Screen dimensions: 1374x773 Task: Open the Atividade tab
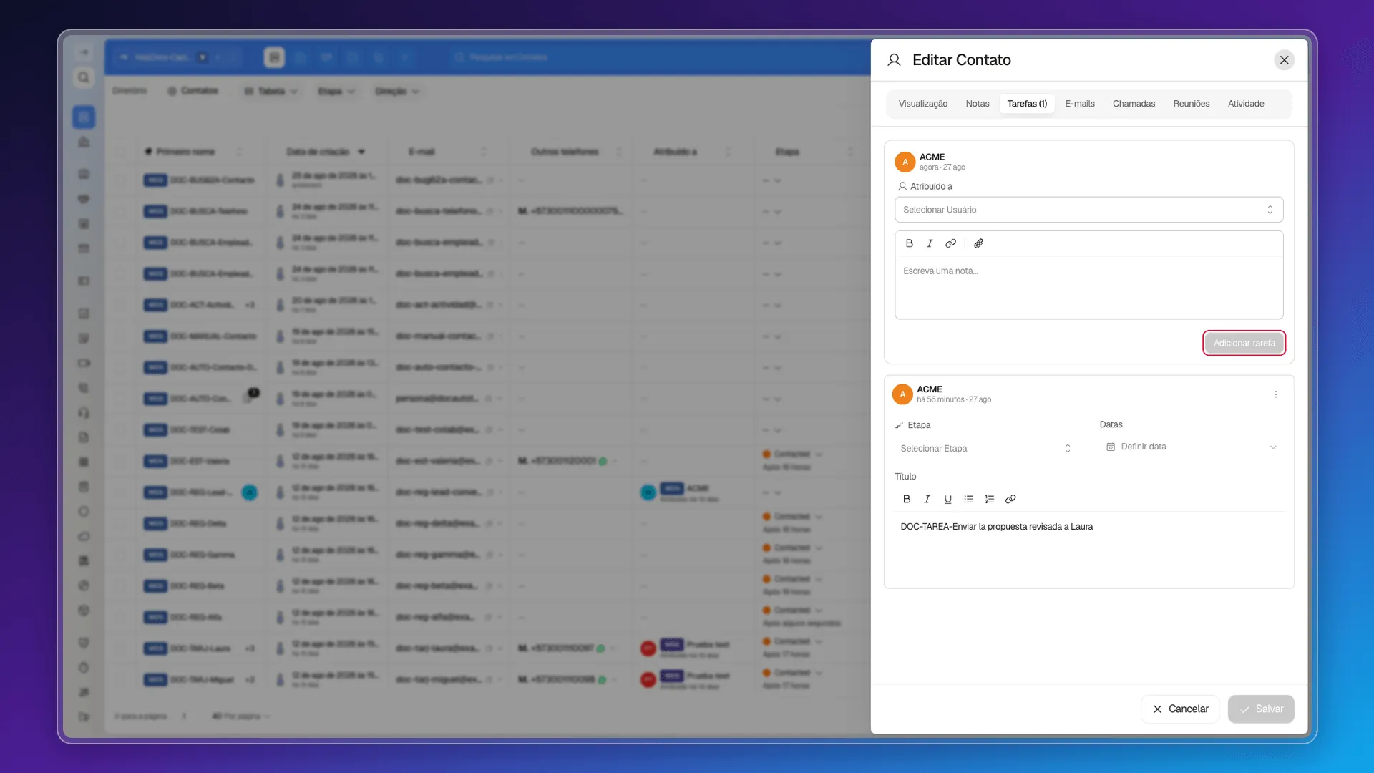point(1246,104)
